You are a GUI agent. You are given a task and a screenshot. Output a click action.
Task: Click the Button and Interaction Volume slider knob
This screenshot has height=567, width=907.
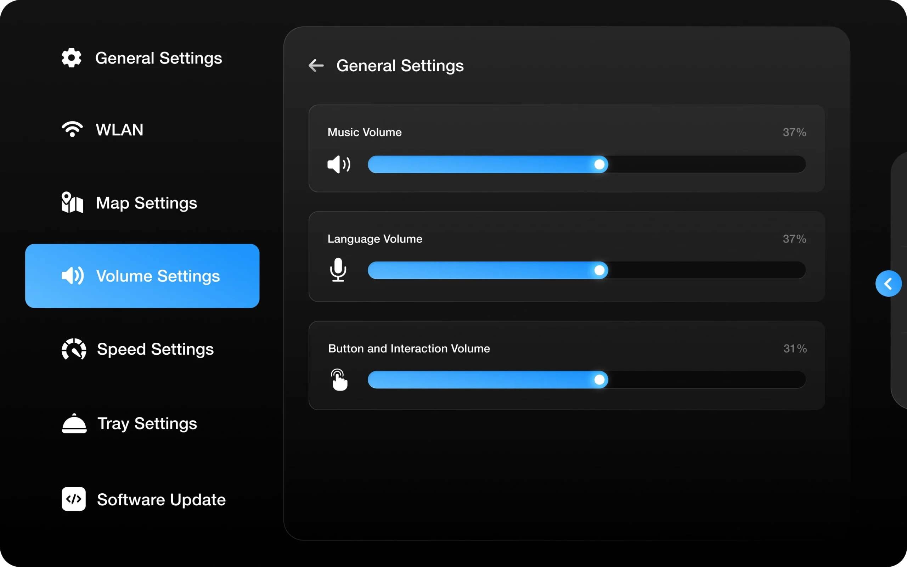pos(599,380)
